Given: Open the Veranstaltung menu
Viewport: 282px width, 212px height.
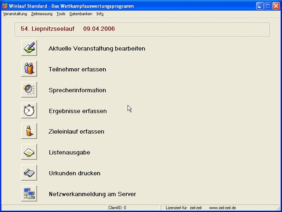Looking at the screenshot, I should (x=15, y=14).
